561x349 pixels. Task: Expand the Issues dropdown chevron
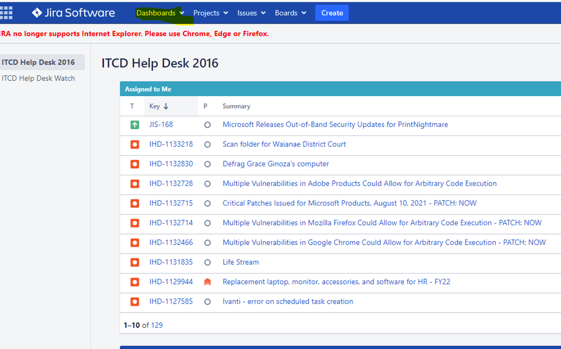263,13
